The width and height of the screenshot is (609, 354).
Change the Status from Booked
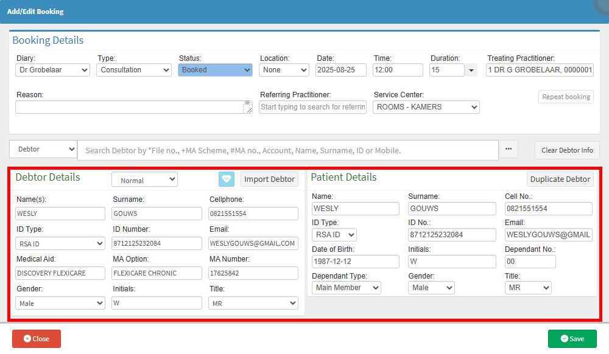click(215, 70)
